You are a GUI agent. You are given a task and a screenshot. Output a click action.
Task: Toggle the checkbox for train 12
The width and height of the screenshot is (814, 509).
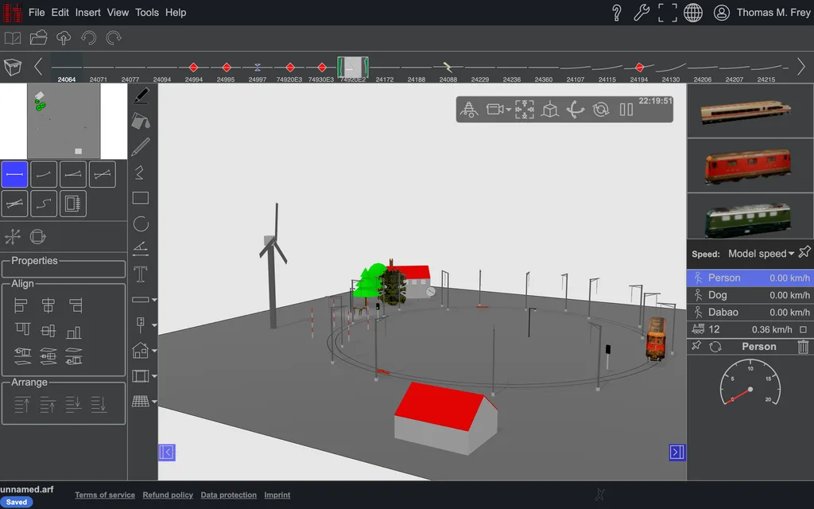coord(803,329)
